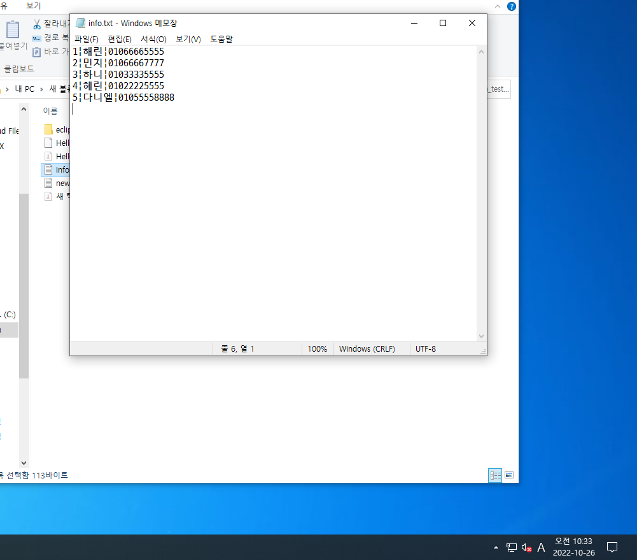Click Notepad vertical scrollbar up arrow

(481, 52)
